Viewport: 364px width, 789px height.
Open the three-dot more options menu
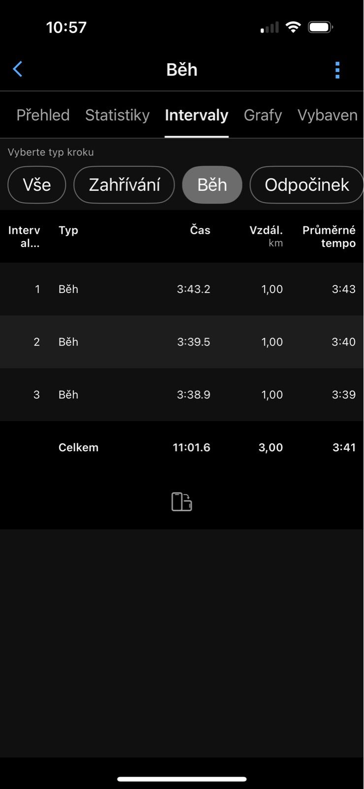click(337, 70)
